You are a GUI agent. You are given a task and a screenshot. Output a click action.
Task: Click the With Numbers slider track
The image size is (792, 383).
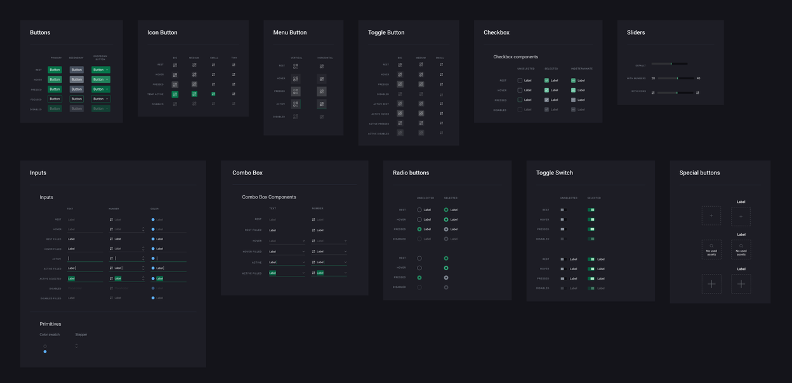click(x=676, y=79)
